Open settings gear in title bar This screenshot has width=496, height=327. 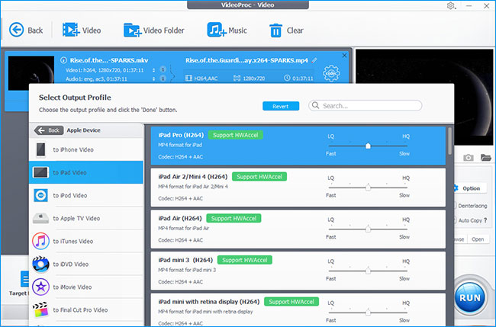[451, 5]
